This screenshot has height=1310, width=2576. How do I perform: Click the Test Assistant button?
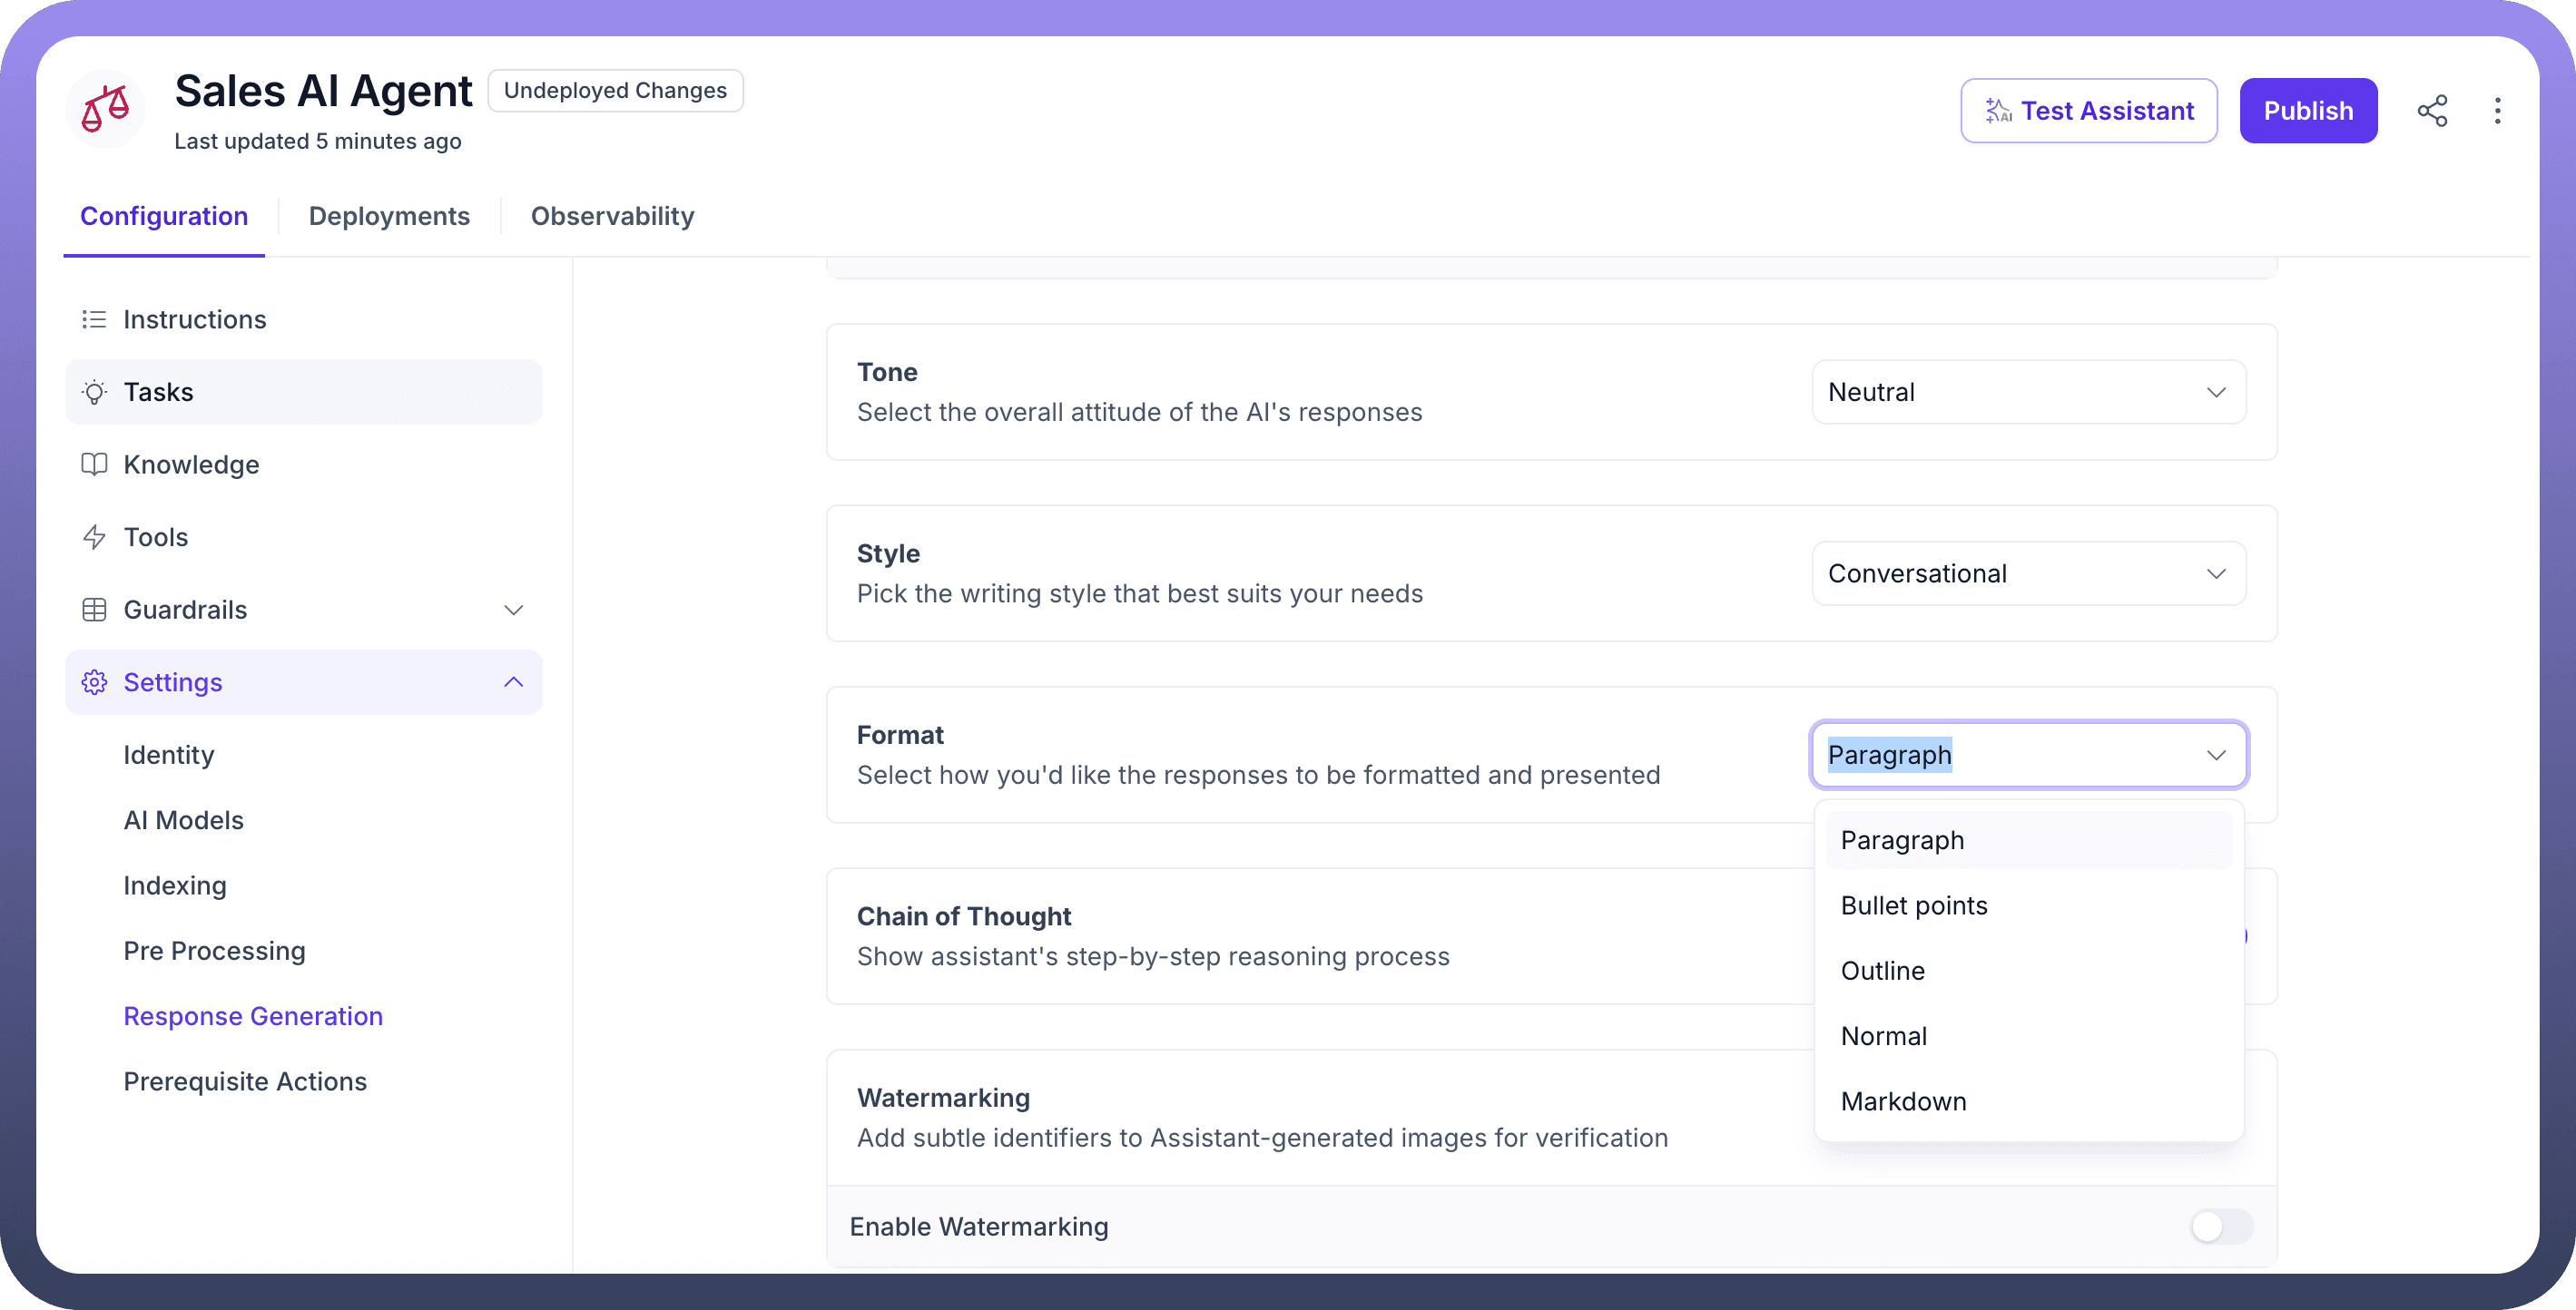(x=2088, y=111)
